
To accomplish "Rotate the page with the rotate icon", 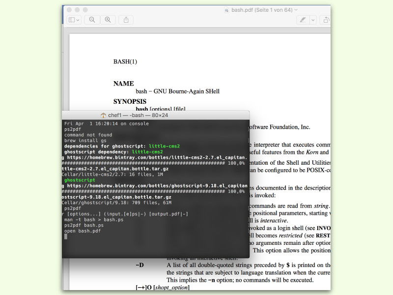I will tap(326, 20).
